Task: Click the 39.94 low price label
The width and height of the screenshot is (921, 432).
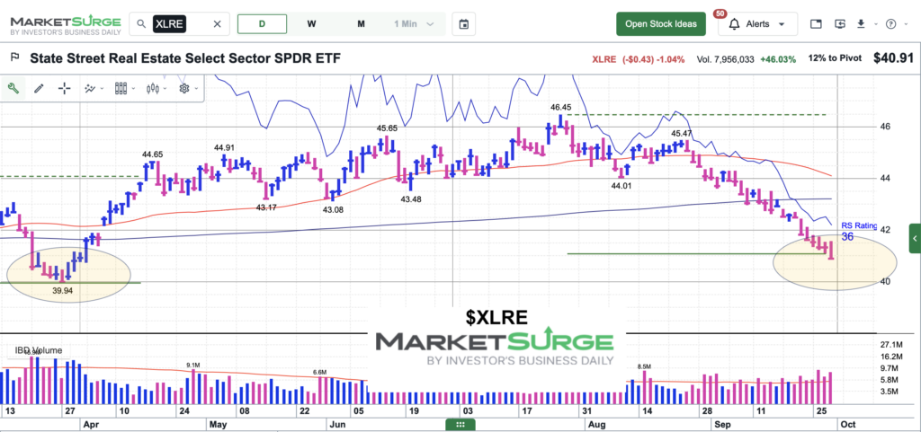Action: [x=63, y=291]
